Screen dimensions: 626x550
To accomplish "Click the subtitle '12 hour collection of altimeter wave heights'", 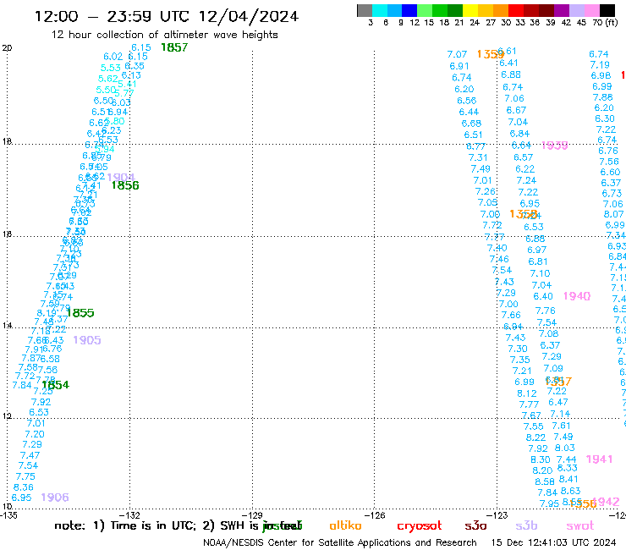I will click(164, 35).
